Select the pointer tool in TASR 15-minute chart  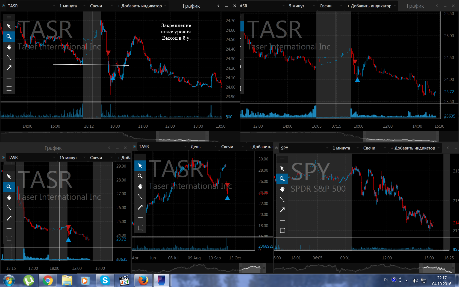coord(9,177)
